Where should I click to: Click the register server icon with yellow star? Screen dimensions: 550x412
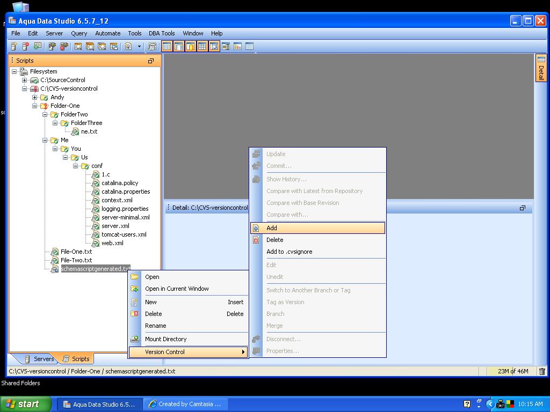tap(14, 46)
